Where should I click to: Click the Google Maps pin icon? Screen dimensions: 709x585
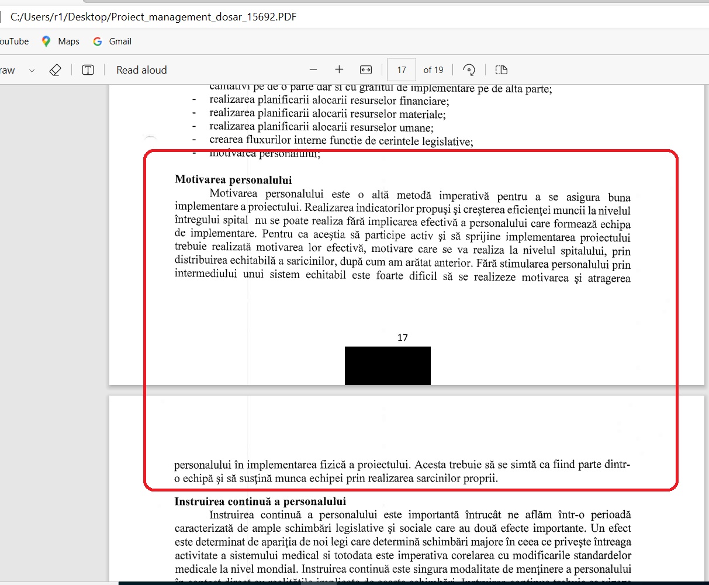coord(46,41)
